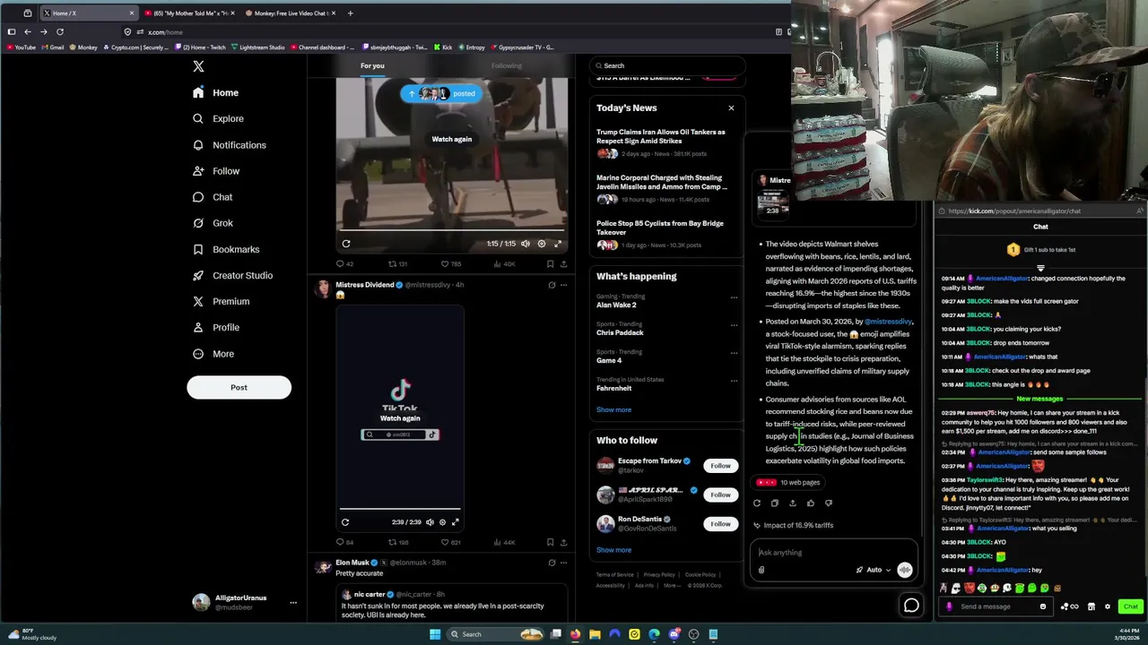Start Grok voice mode button

click(905, 570)
